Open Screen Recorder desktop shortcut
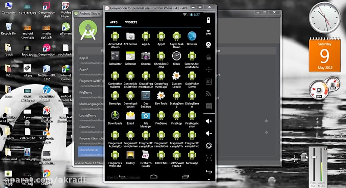346x188 pixels. (x=47, y=114)
